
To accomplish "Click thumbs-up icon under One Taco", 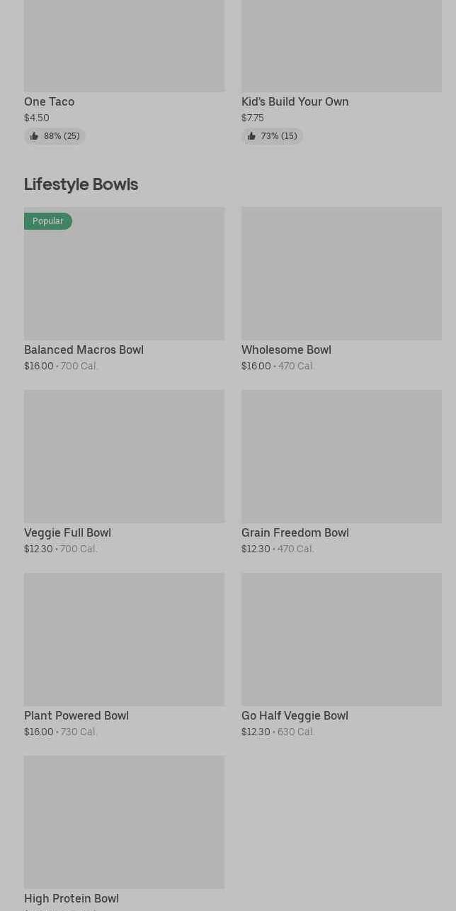I will [x=34, y=136].
